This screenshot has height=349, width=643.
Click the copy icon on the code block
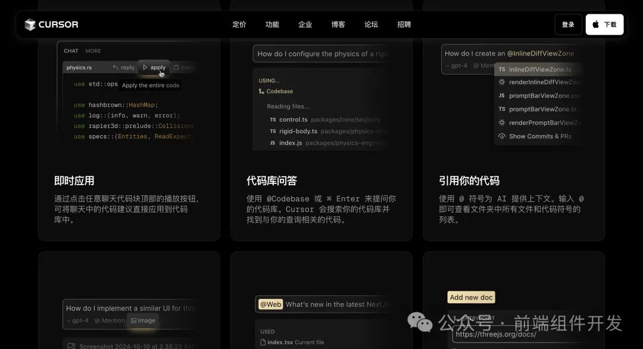coord(177,67)
